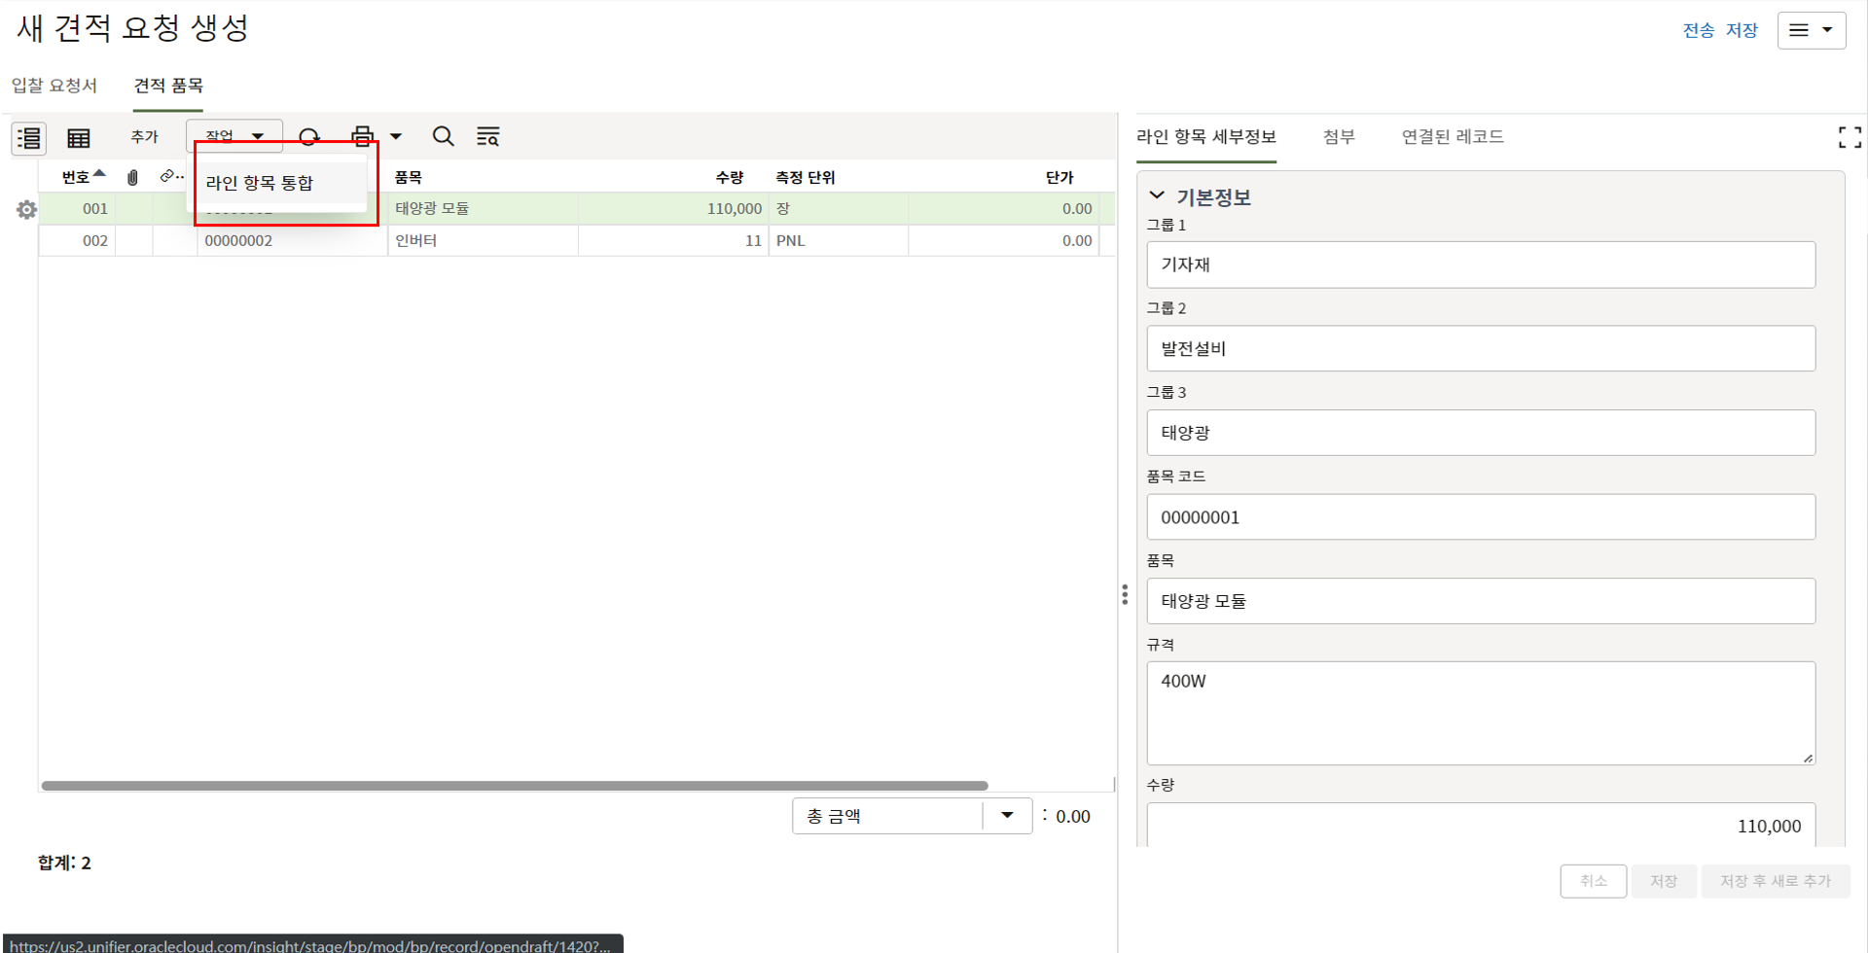1868x953 pixels.
Task: Click the 전송 link
Action: [1698, 30]
